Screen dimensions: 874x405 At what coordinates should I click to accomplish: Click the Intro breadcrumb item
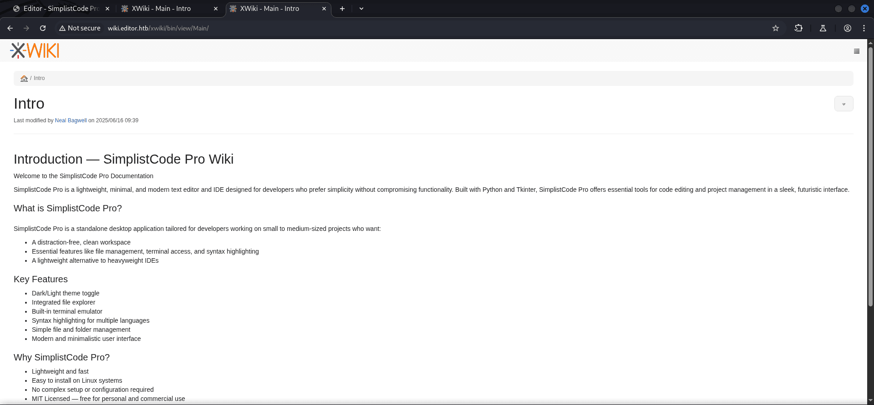39,78
